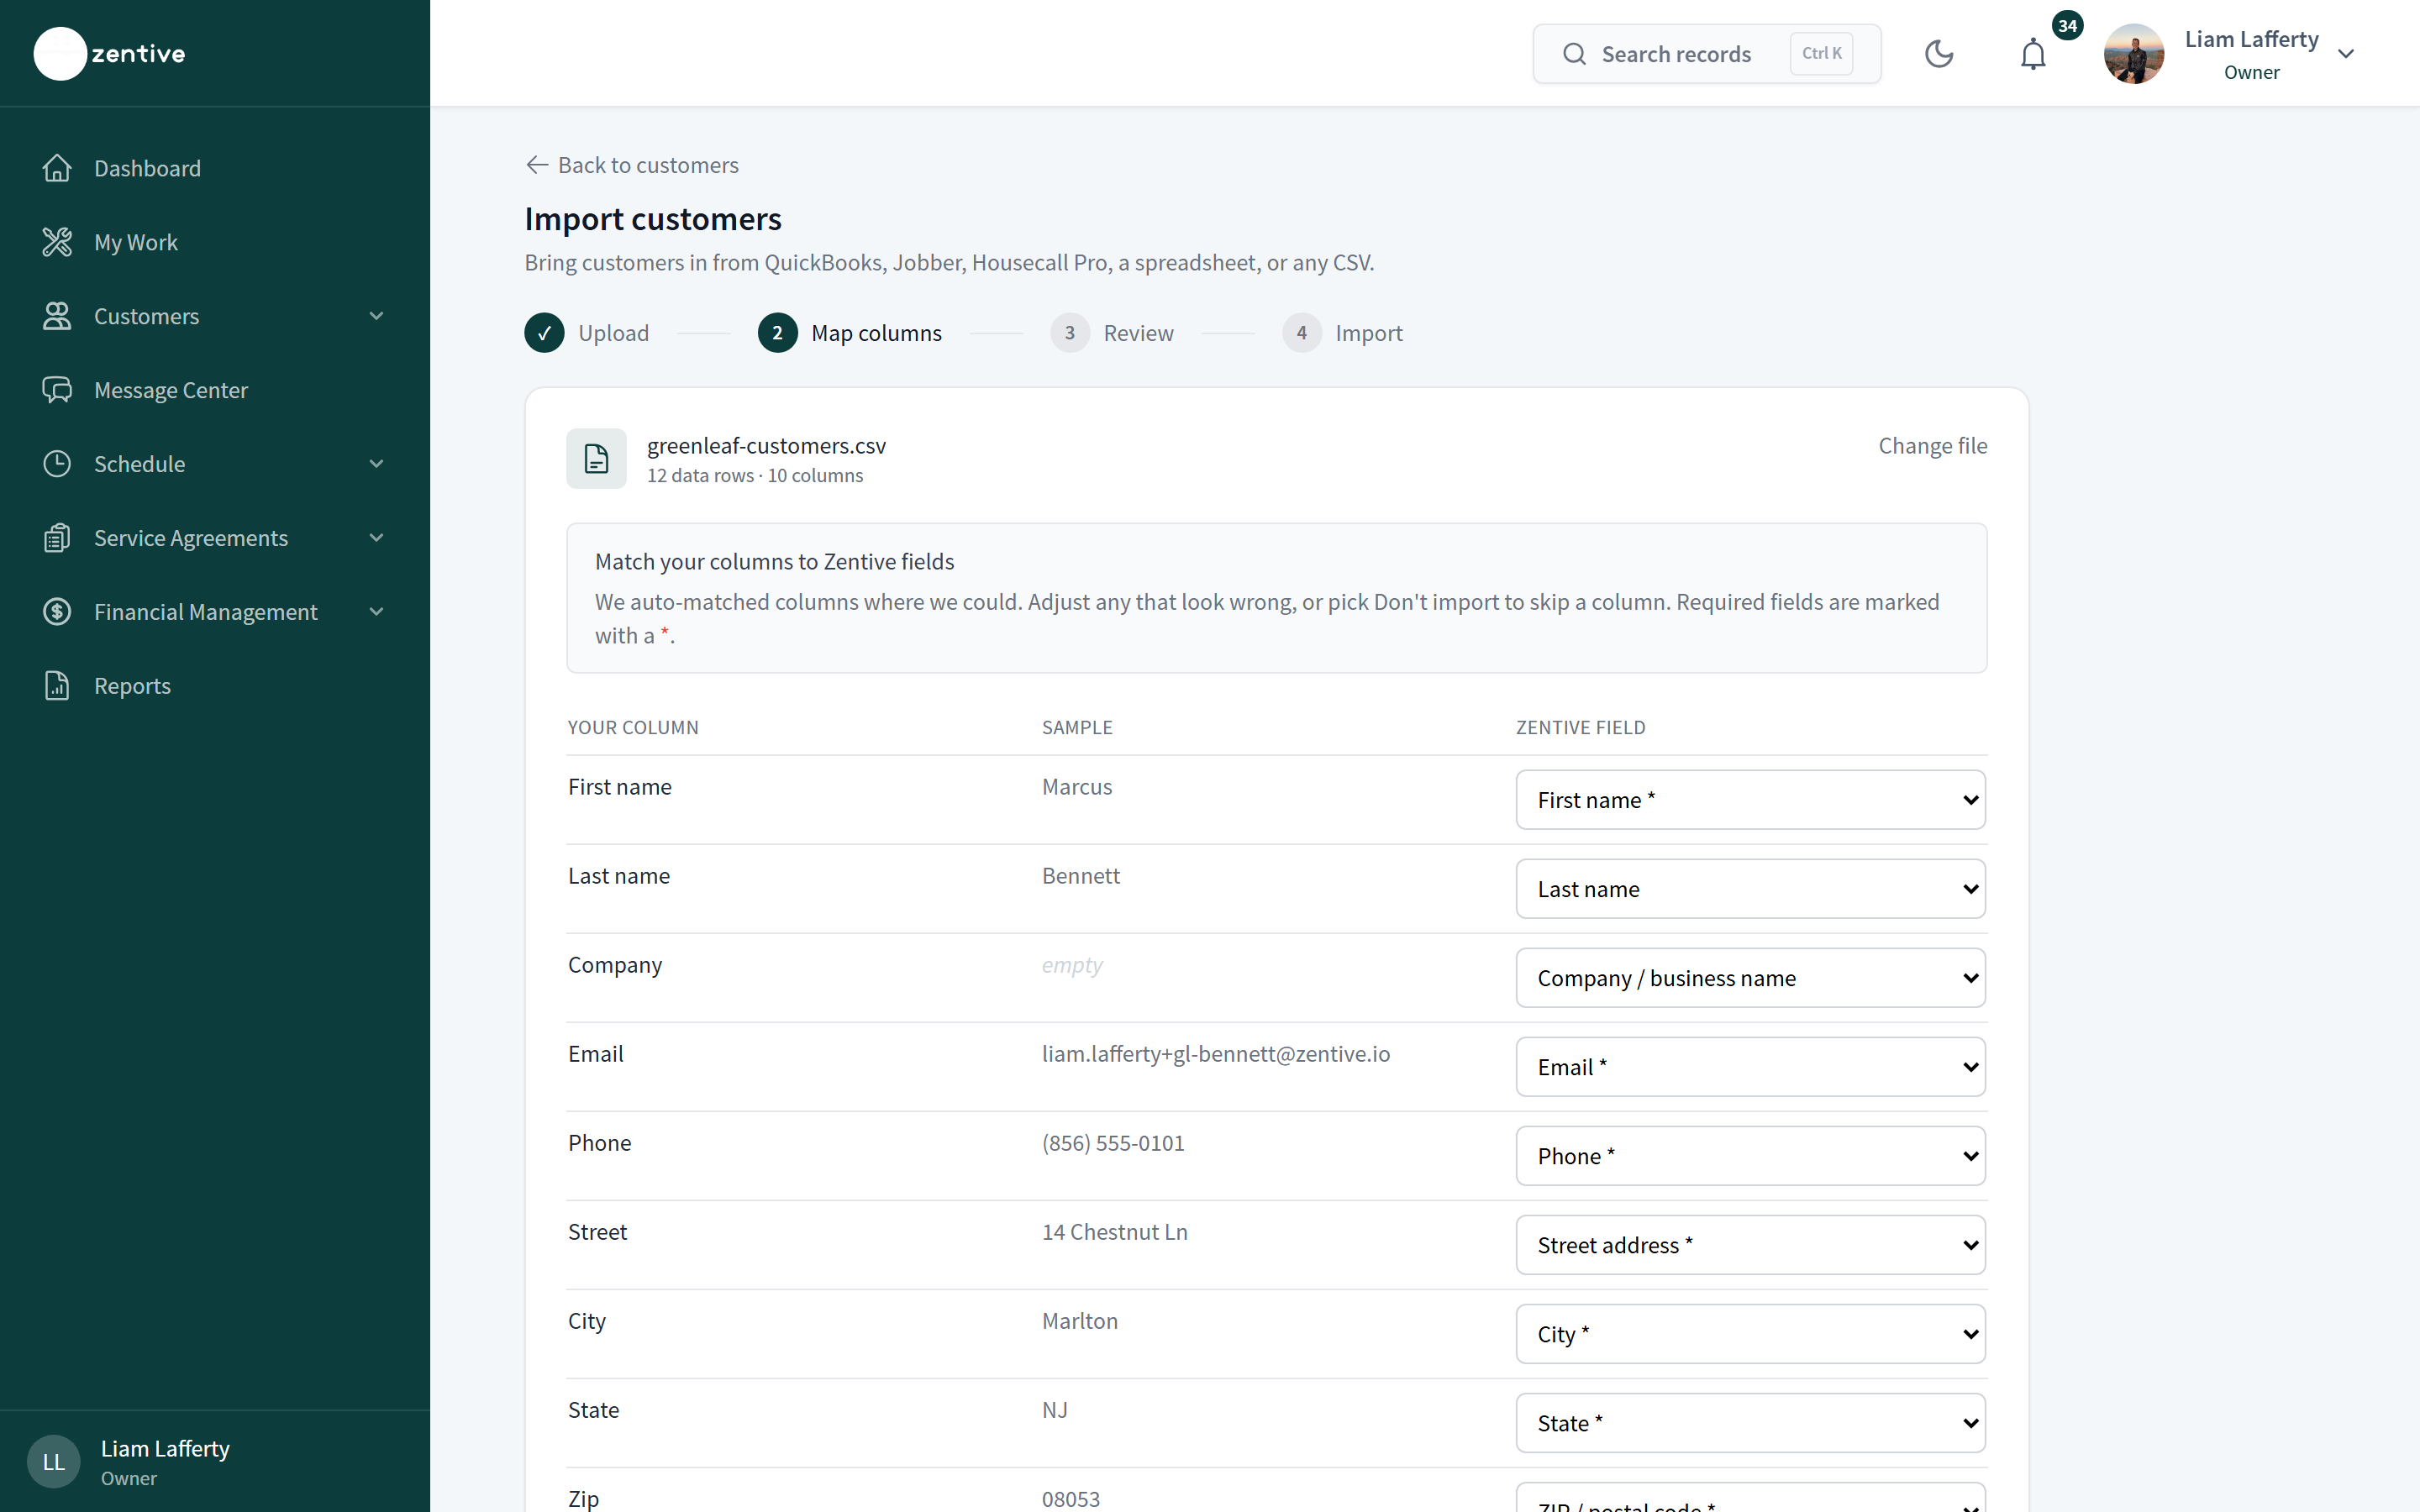
Task: Open Dashboard from the sidebar
Action: (x=147, y=168)
